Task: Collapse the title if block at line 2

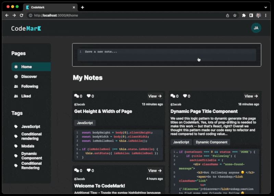Action: (x=177, y=156)
